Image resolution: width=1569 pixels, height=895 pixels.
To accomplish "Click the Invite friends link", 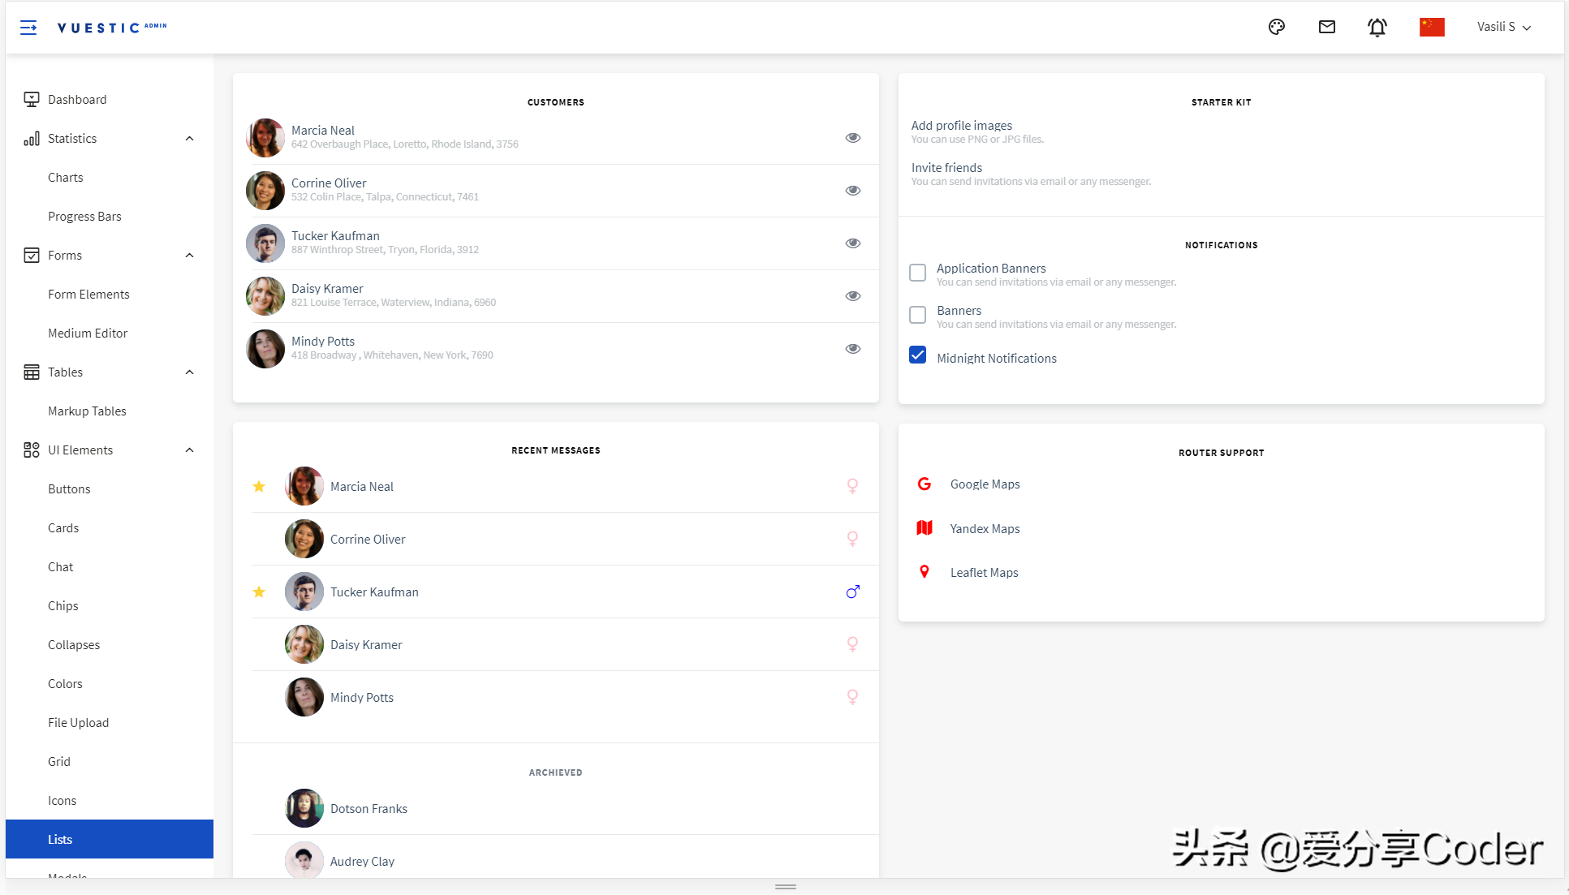I will coord(945,166).
